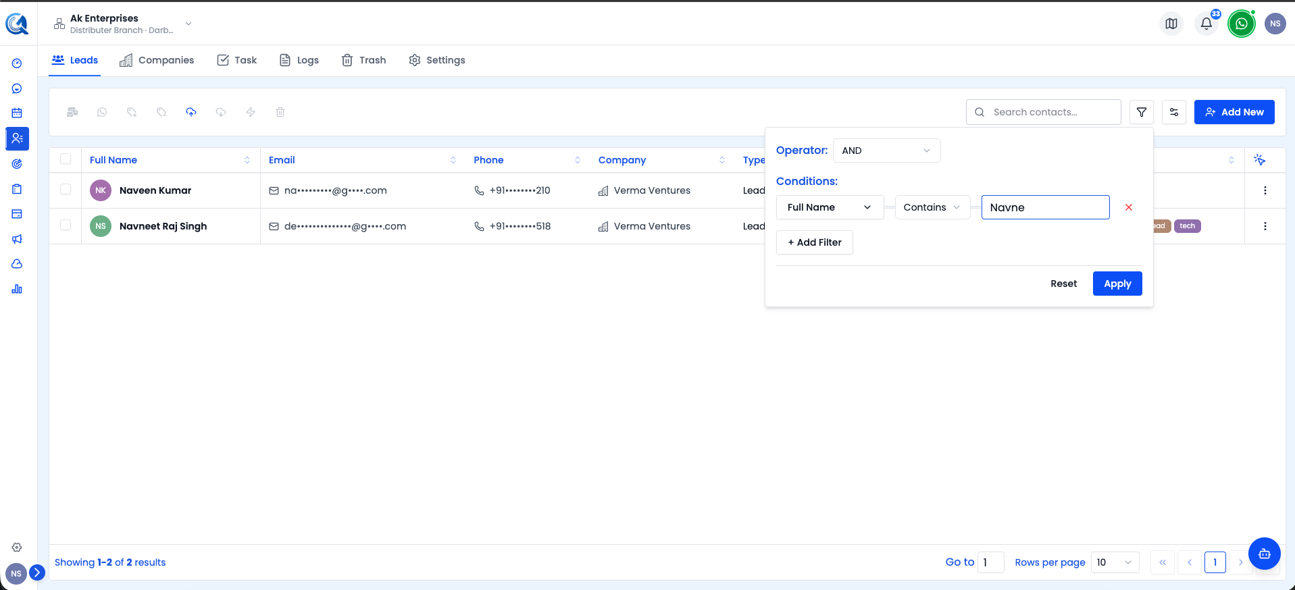Image resolution: width=1295 pixels, height=590 pixels.
Task: Click Navneet Raj Singh's phone number
Action: 519,226
